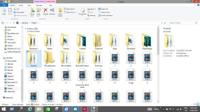
Task: Select Downloads in navigation pane
Action: 12,27
